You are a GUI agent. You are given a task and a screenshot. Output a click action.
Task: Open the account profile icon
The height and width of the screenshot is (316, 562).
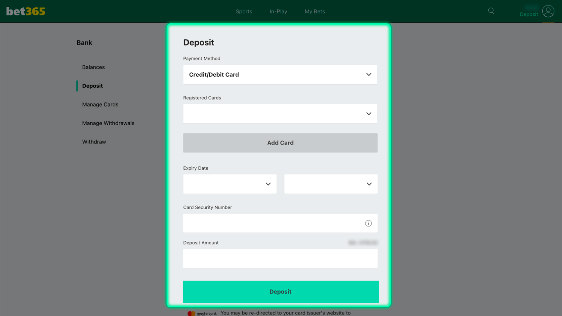click(548, 11)
